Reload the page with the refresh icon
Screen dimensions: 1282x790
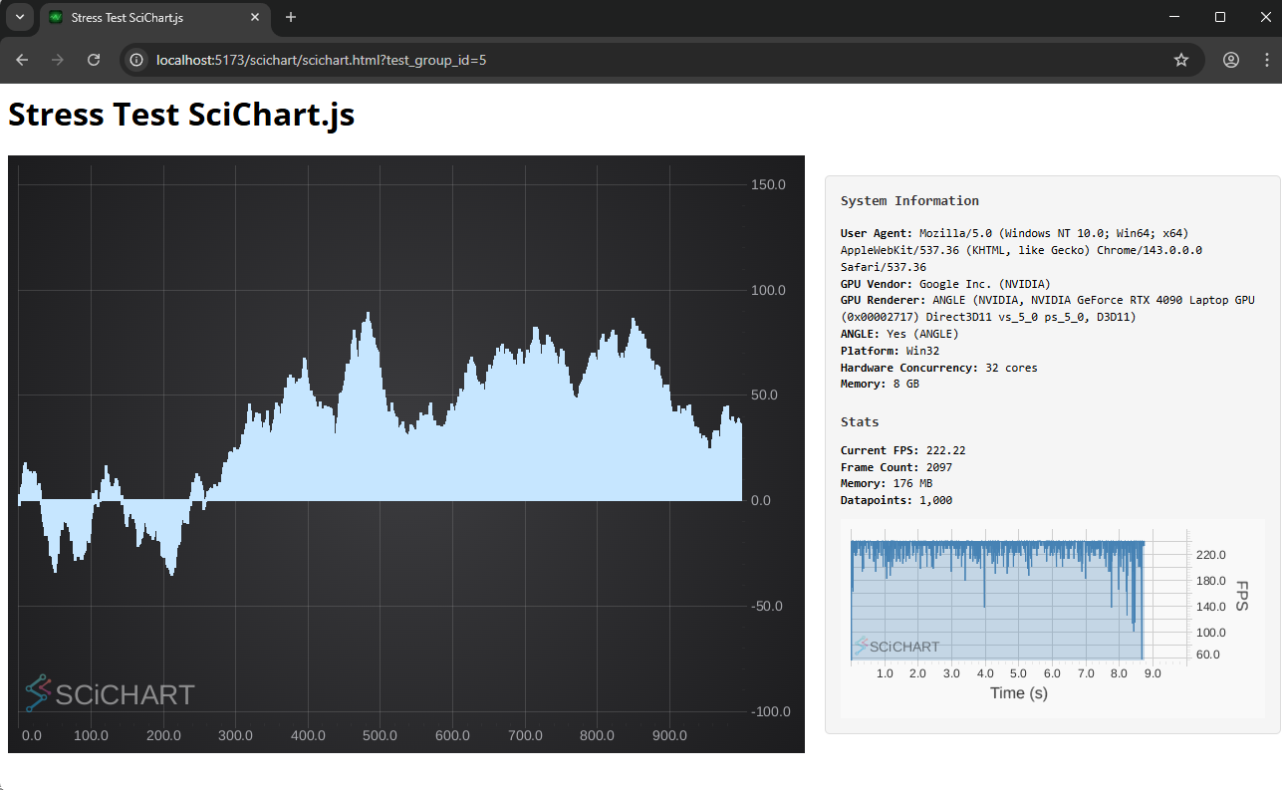[94, 60]
